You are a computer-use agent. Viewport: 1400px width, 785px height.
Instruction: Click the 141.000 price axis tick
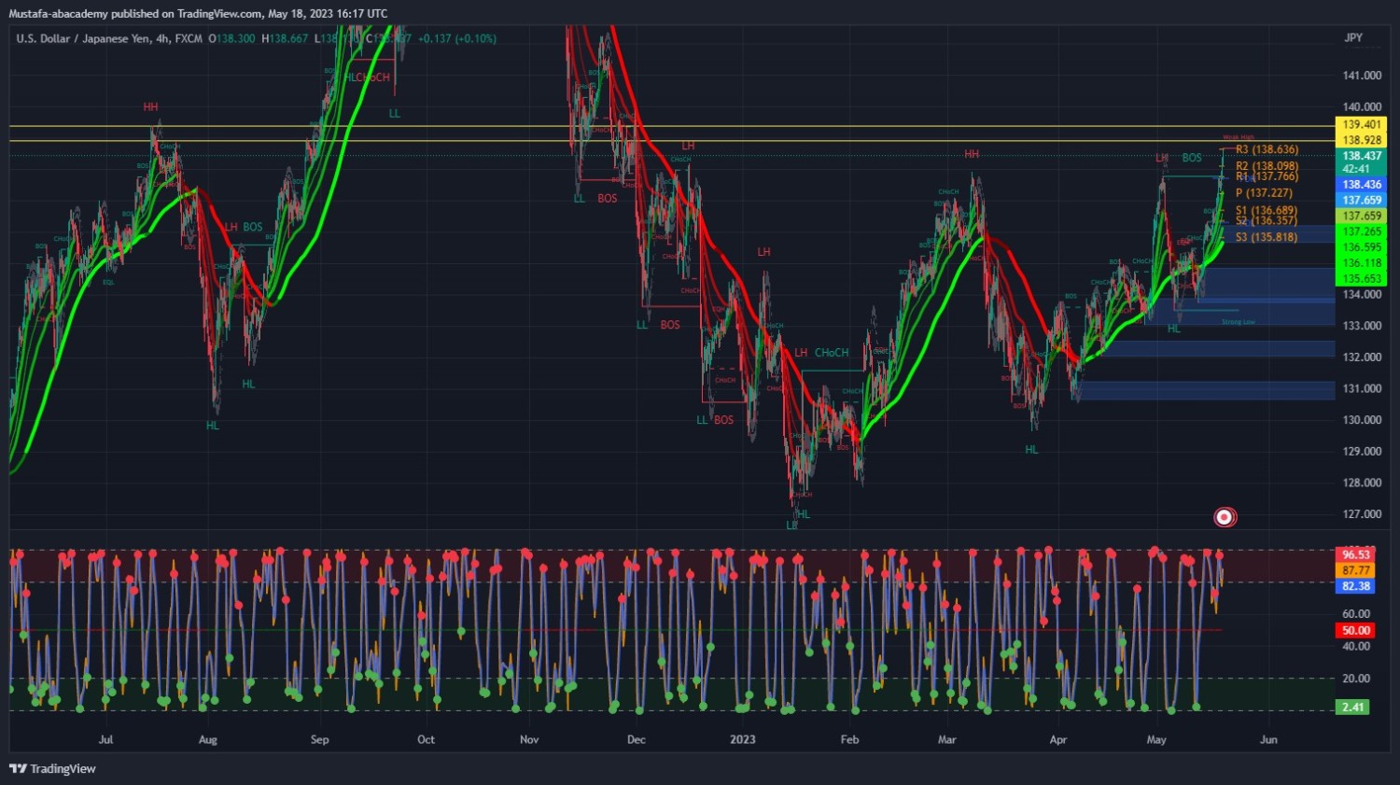pyautogui.click(x=1362, y=76)
